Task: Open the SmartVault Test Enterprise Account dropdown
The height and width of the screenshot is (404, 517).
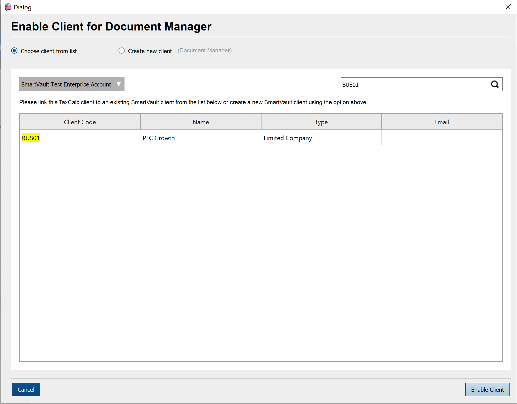Action: click(x=72, y=84)
